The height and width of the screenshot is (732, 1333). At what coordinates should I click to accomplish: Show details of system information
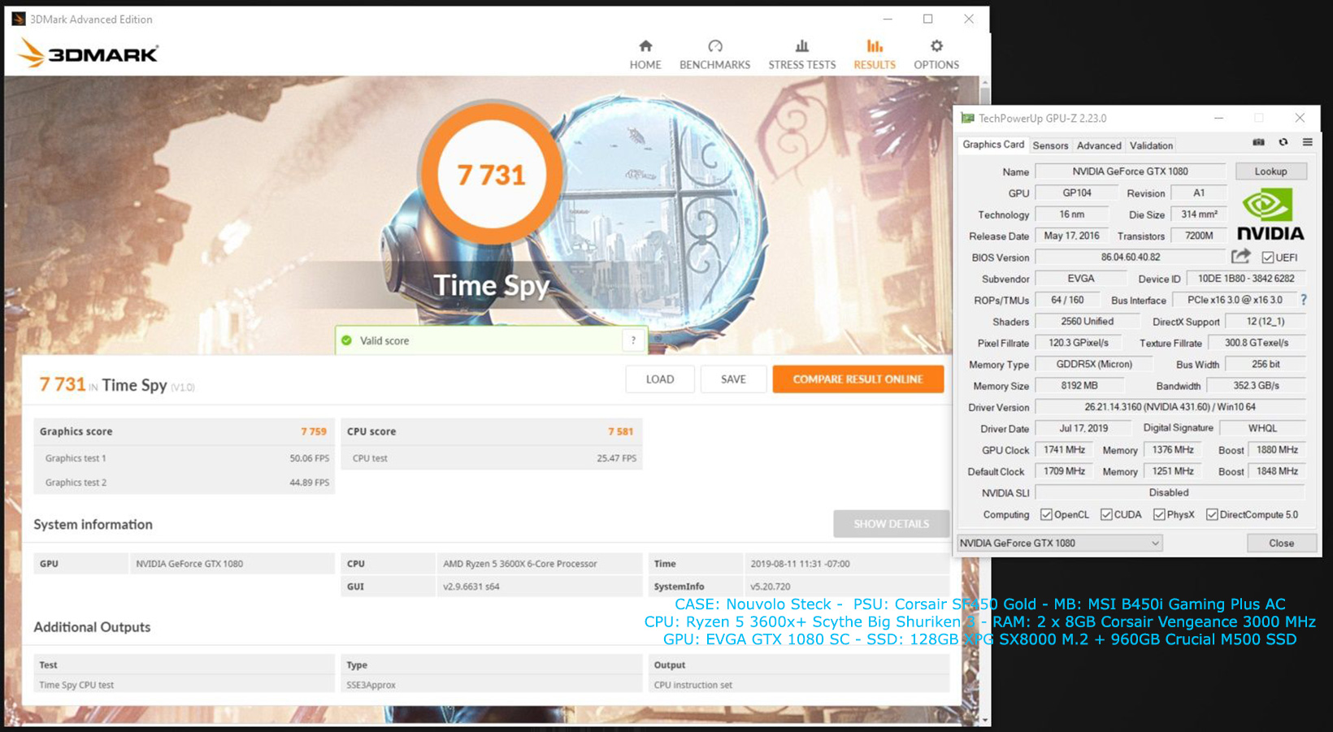[x=891, y=524]
